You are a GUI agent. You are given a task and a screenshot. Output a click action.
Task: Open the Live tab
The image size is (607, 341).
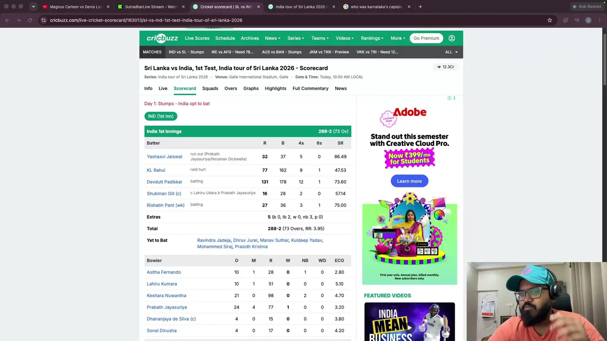coord(163,89)
